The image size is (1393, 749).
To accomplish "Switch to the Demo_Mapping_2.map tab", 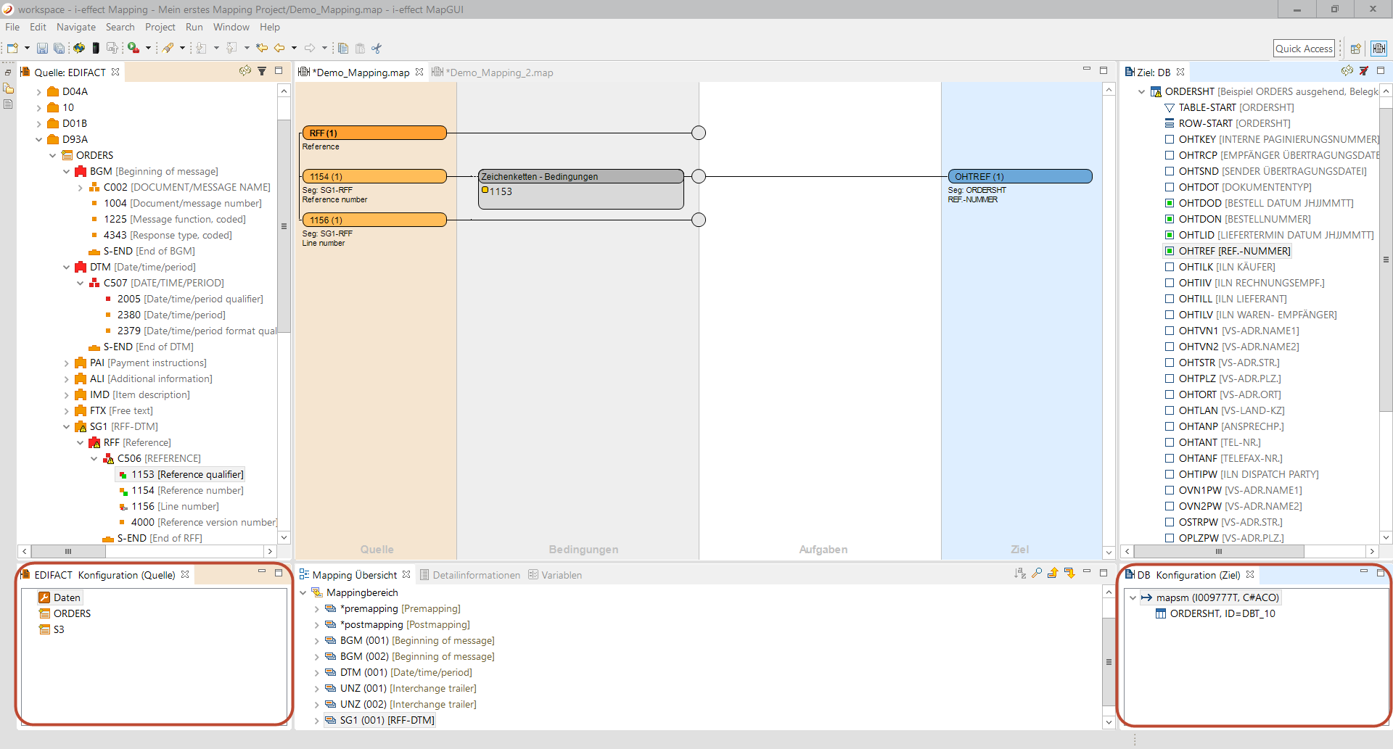I will coord(498,73).
